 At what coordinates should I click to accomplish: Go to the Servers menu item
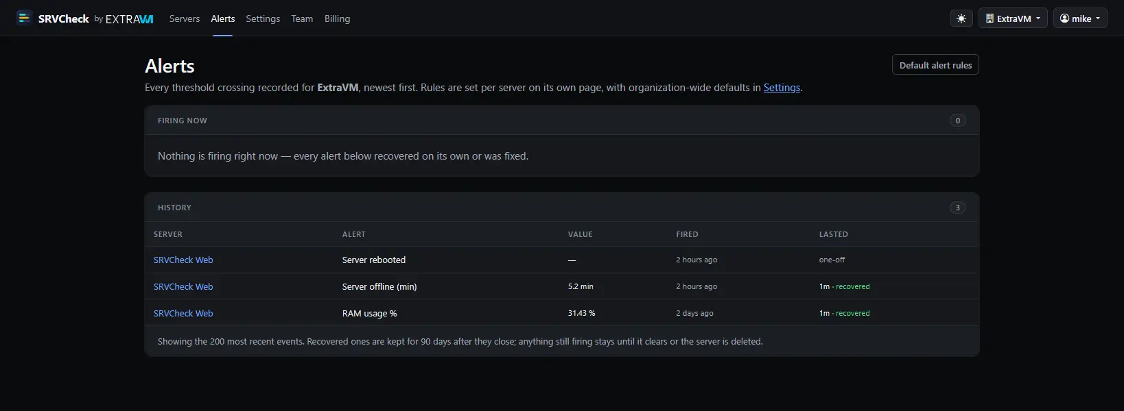coord(185,18)
